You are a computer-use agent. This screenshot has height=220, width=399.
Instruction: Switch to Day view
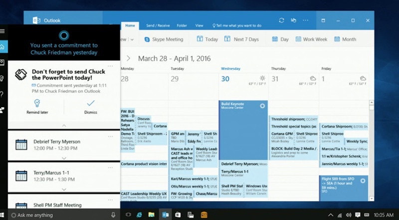[x=280, y=39]
